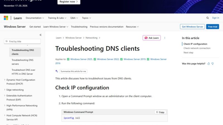Image resolution: width=223 pixels, height=125 pixels.
Task: Expand Host Compute Network (HCN) Service API
Action: click(x=5, y=115)
